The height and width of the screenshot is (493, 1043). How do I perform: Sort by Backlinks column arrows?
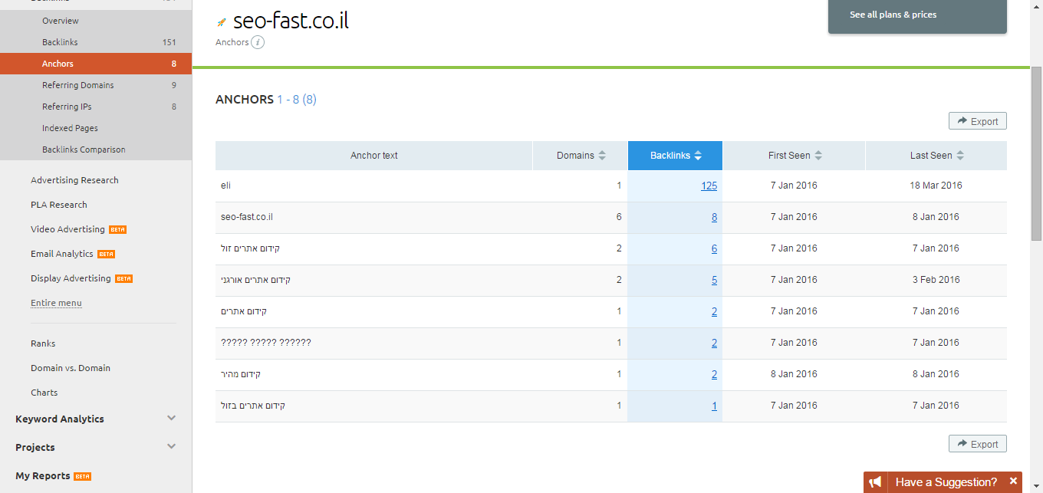click(698, 156)
